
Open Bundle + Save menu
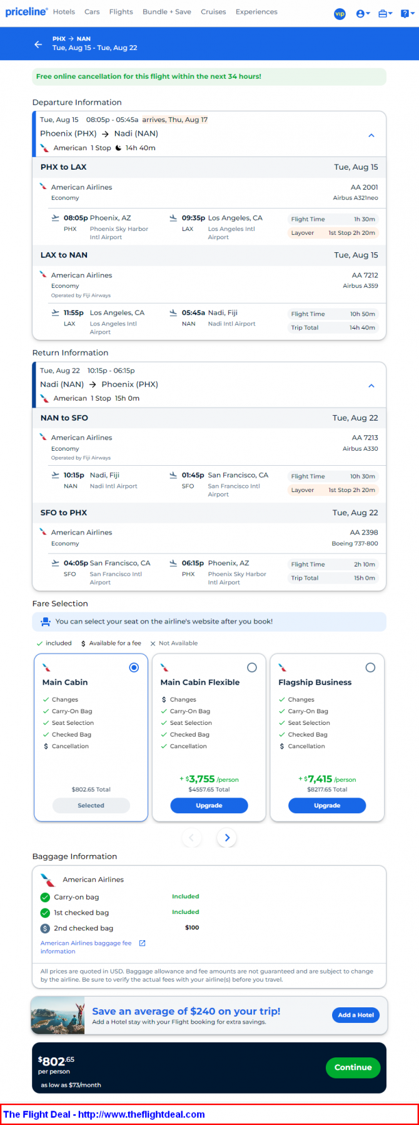coord(167,12)
